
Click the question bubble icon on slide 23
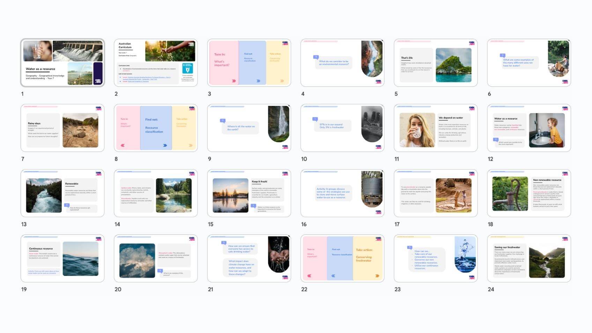point(410,247)
